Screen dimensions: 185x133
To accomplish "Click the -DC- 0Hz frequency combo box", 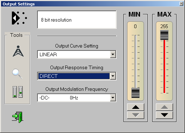I will (x=77, y=98).
